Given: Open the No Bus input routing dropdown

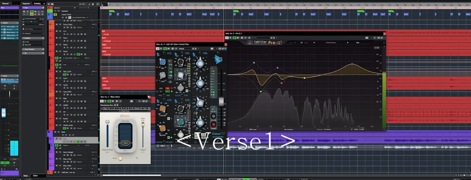Looking at the screenshot, I should click(x=33, y=42).
